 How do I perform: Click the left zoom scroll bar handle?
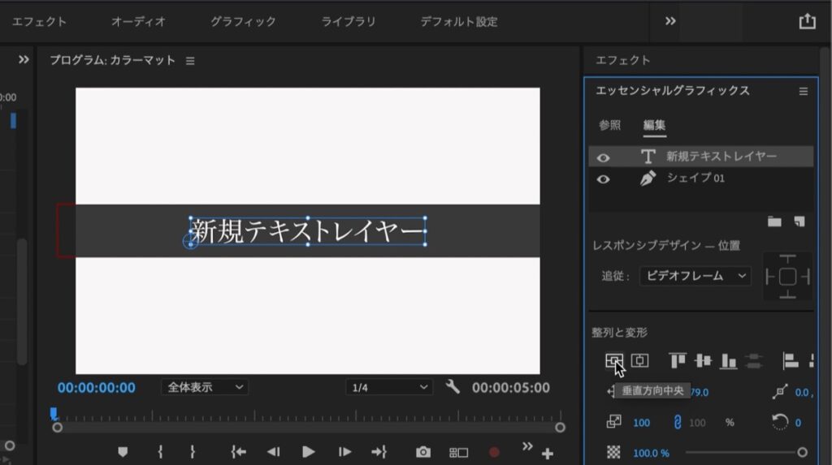tap(58, 428)
